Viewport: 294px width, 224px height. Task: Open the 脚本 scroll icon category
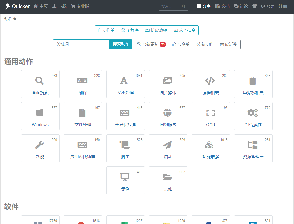125,145
